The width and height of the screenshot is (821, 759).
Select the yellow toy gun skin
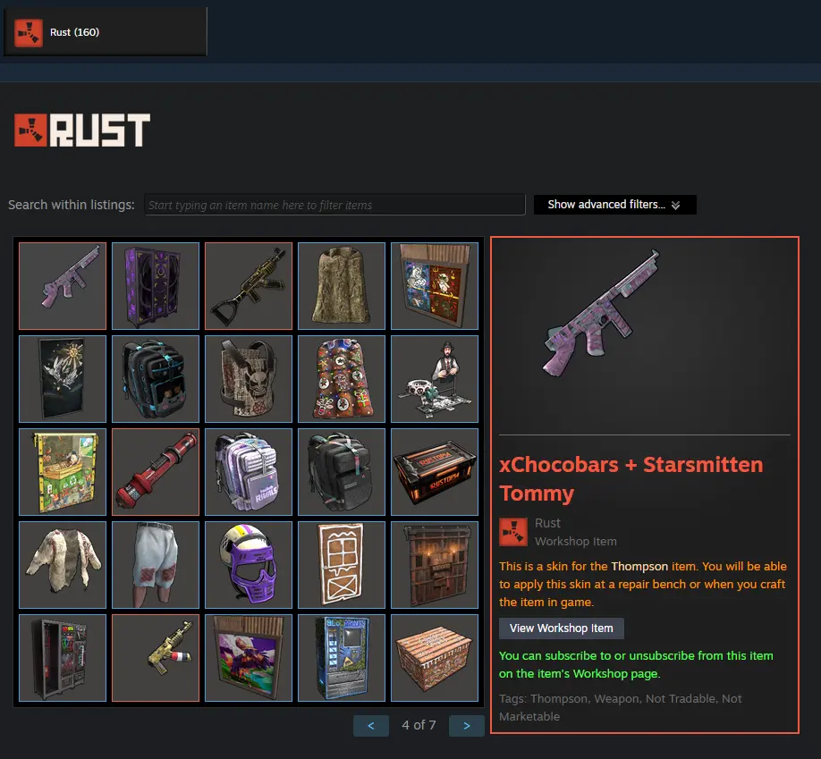[156, 658]
